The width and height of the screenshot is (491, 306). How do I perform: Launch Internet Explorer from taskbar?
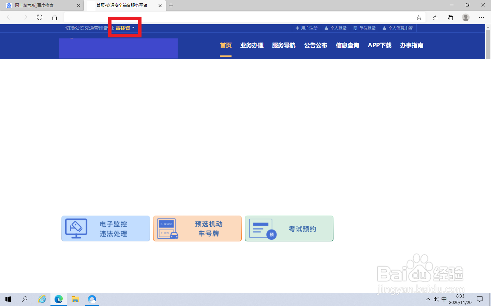(x=42, y=299)
